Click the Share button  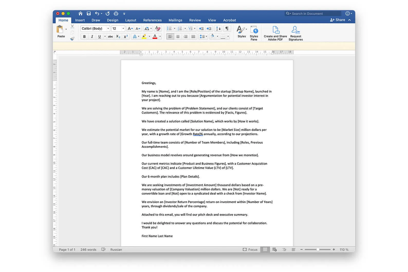click(x=338, y=20)
